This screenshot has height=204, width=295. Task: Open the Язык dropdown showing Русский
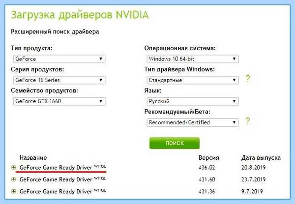193,101
